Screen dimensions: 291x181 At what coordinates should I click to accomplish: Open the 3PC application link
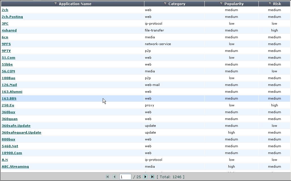(x=5, y=24)
